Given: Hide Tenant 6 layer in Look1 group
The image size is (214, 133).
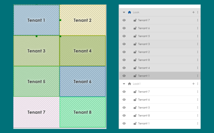Looking at the screenshot, I should coord(124,100).
